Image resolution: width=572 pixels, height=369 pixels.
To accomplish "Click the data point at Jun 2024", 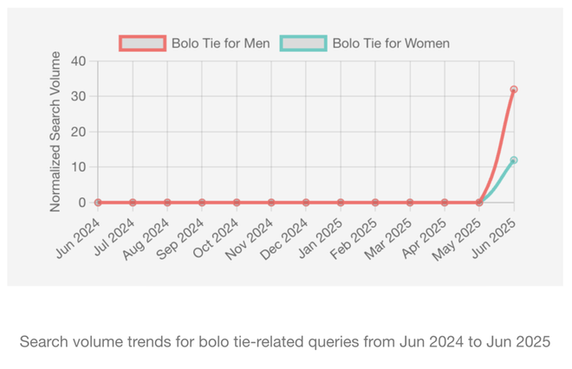I will [x=98, y=203].
